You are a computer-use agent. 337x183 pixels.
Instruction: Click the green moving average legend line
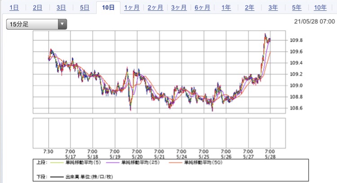tap(57, 163)
